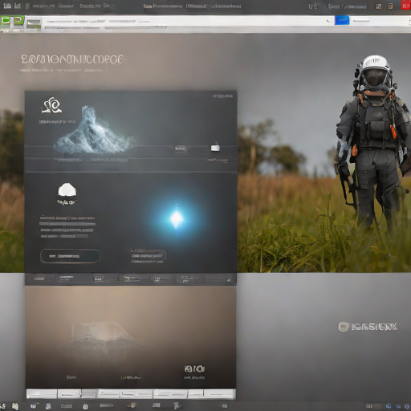Click the first segment of bottom white strip

pyautogui.click(x=42, y=394)
